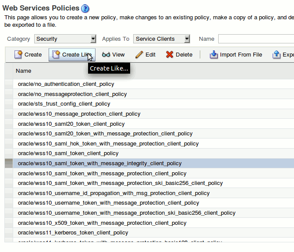Select oracle/wss10_saml_token_client_policy row
This screenshot has width=294, height=252.
pos(68,153)
